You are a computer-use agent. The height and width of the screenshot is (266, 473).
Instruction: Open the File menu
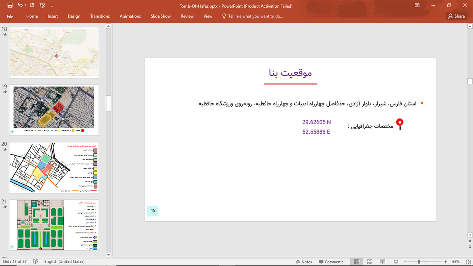10,16
